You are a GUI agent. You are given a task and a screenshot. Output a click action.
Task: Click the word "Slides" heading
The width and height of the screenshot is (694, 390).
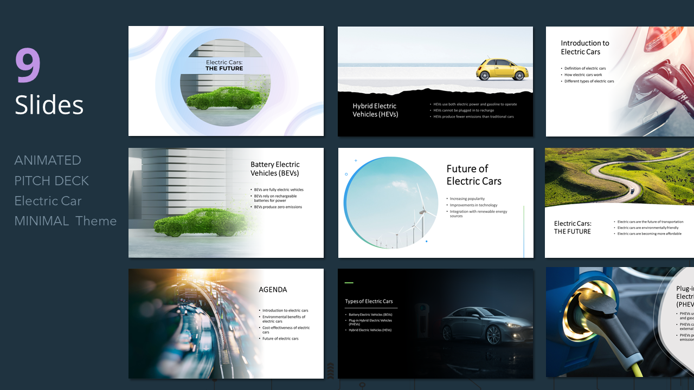(x=49, y=105)
